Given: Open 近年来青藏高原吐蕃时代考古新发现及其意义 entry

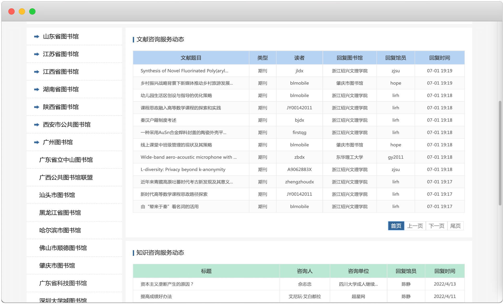Looking at the screenshot, I should [x=187, y=182].
